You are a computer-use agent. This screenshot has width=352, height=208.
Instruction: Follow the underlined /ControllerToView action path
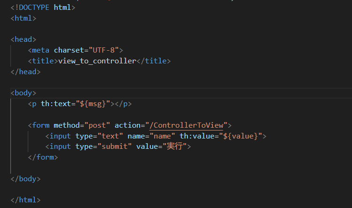pos(188,125)
